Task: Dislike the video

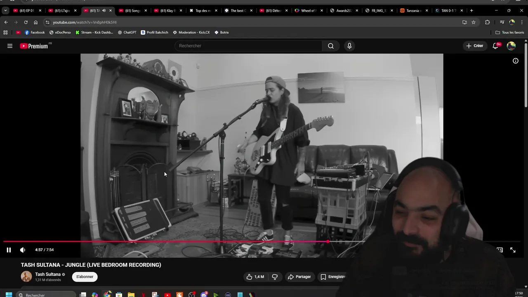Action: (x=275, y=277)
